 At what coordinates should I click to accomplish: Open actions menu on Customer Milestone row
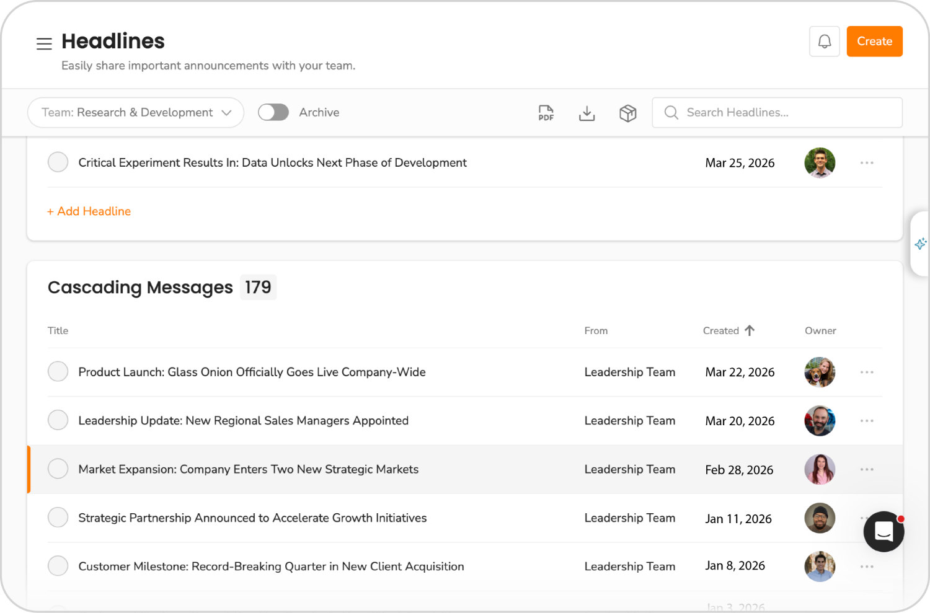click(x=867, y=566)
